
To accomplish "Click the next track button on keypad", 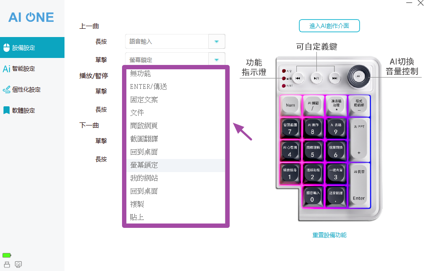I will [334, 79].
